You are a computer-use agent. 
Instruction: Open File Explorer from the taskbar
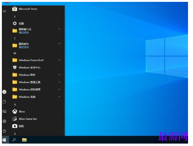point(25,140)
